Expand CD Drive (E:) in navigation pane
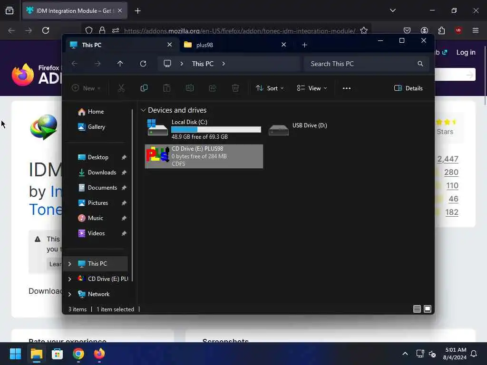This screenshot has width=487, height=365. [69, 279]
